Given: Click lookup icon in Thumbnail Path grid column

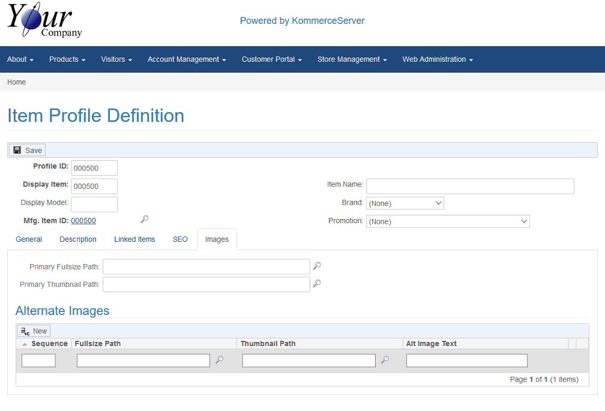Looking at the screenshot, I should tap(385, 360).
